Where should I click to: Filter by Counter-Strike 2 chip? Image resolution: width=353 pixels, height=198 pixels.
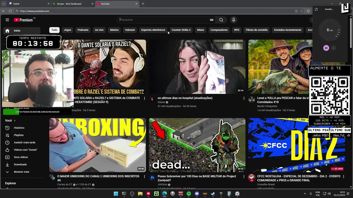[181, 30]
